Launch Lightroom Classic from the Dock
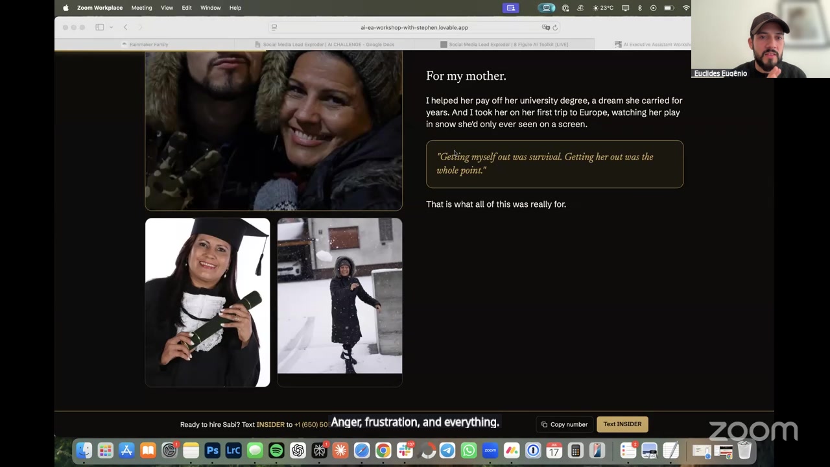This screenshot has height=467, width=830. click(x=233, y=450)
